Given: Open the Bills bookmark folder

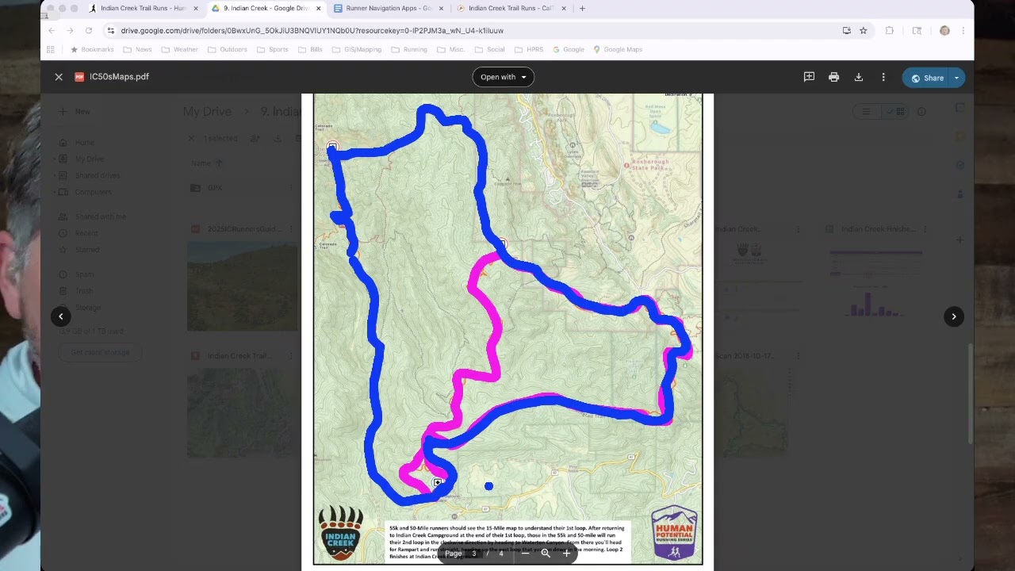Looking at the screenshot, I should (x=310, y=49).
